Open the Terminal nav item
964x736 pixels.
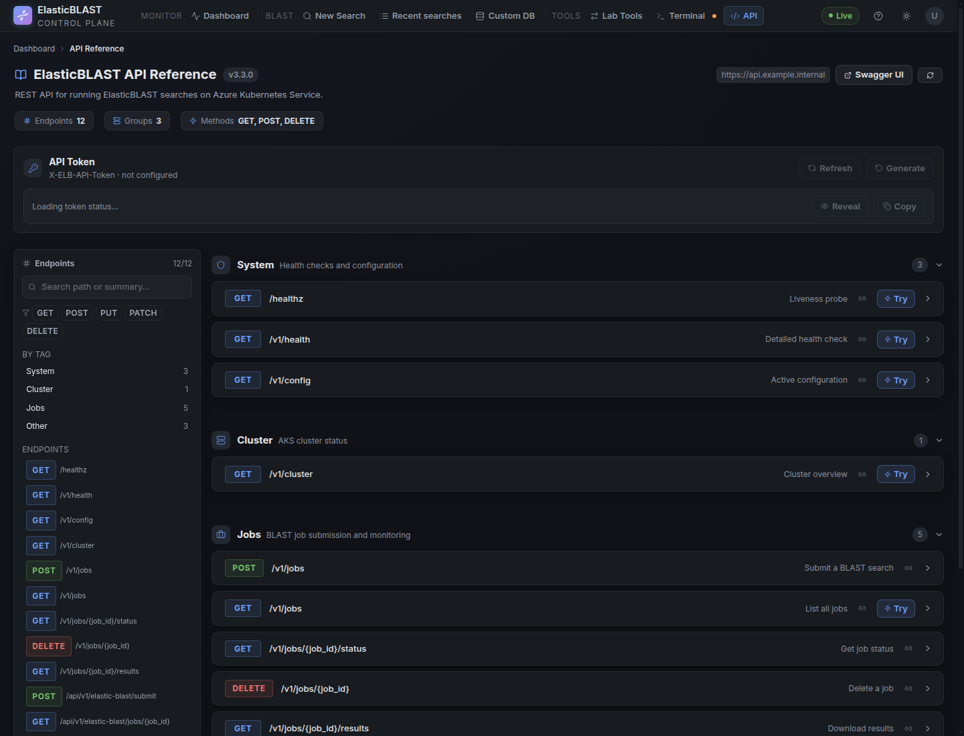tap(686, 16)
